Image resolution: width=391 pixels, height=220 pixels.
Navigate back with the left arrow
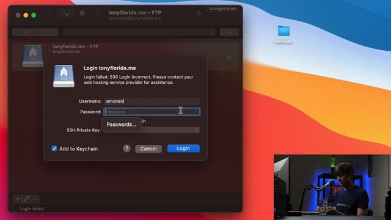pyautogui.click(x=24, y=32)
